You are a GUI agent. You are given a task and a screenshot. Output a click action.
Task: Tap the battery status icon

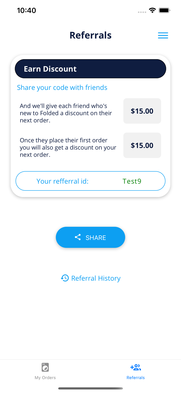click(x=165, y=10)
